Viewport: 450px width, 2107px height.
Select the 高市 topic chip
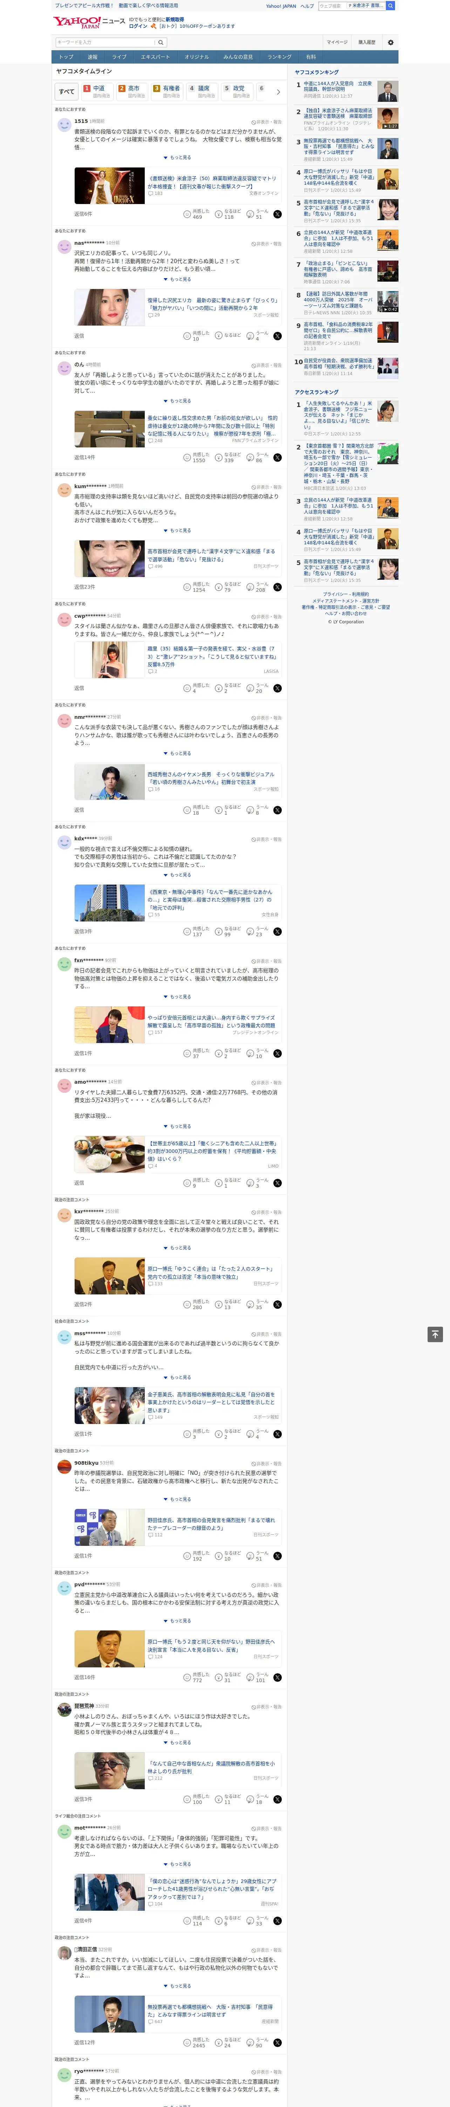click(x=132, y=92)
